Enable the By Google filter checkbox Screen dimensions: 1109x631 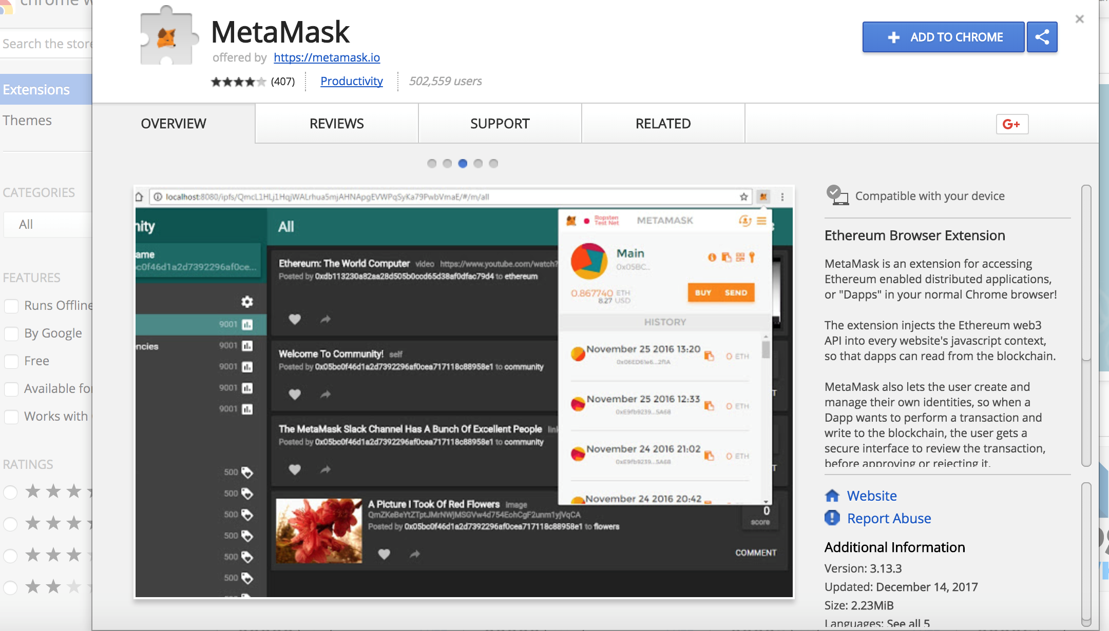pos(11,333)
